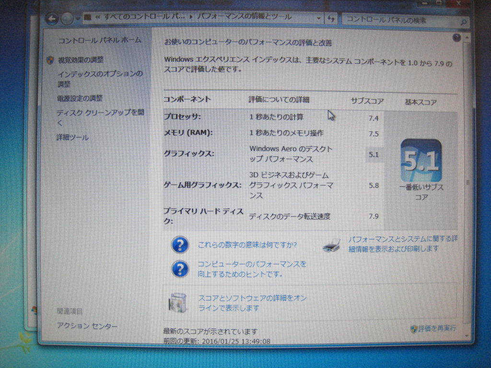The image size is (491, 368).
Task: Click the printer icon for system details
Action: pos(331,245)
